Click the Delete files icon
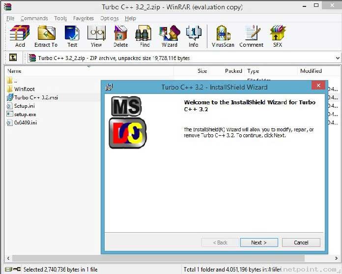Screen dimensions: 342x274 click(120, 36)
